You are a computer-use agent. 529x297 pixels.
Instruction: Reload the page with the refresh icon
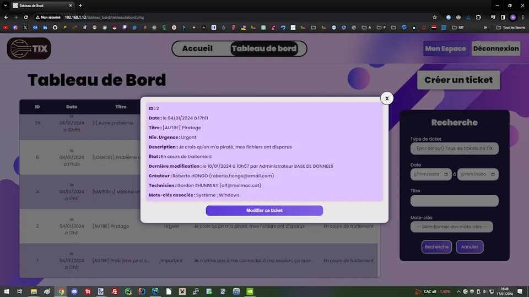pyautogui.click(x=25, y=17)
